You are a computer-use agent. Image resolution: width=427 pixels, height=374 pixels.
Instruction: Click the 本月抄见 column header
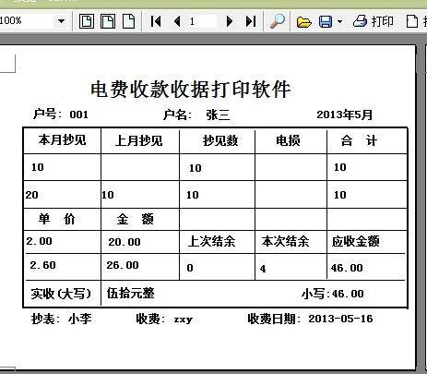tap(62, 140)
